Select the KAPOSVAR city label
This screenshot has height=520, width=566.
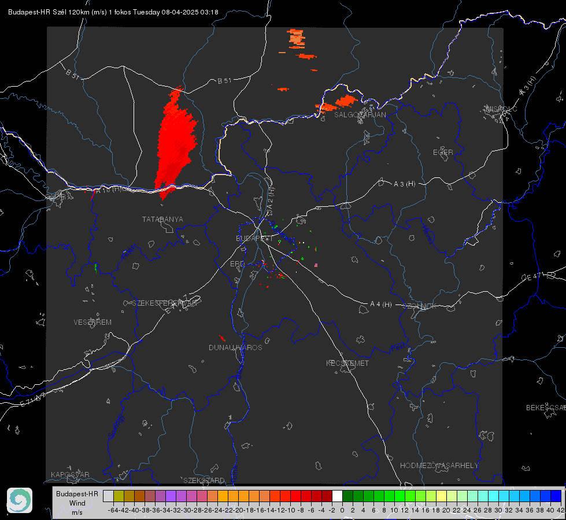pos(70,474)
